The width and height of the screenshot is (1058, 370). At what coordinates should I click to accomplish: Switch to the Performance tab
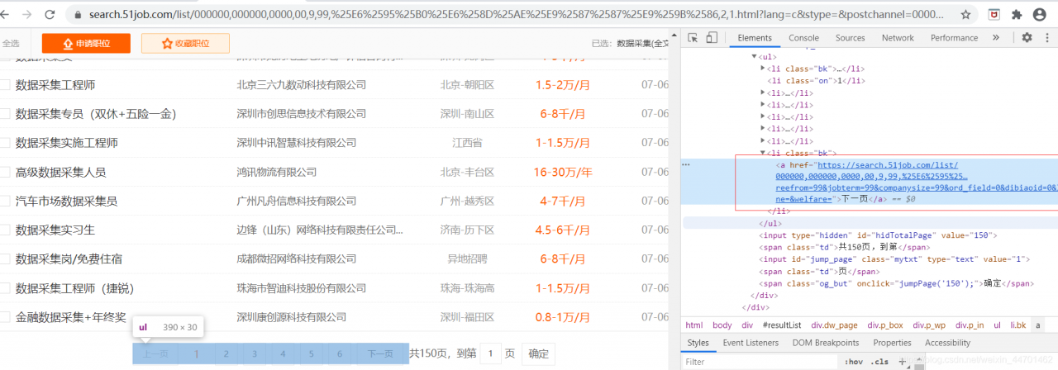tap(954, 38)
